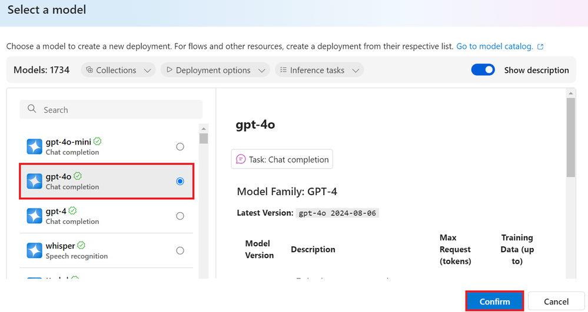Click the external link icon after model catalog
Viewport: 588px width, 312px height.
click(x=540, y=47)
